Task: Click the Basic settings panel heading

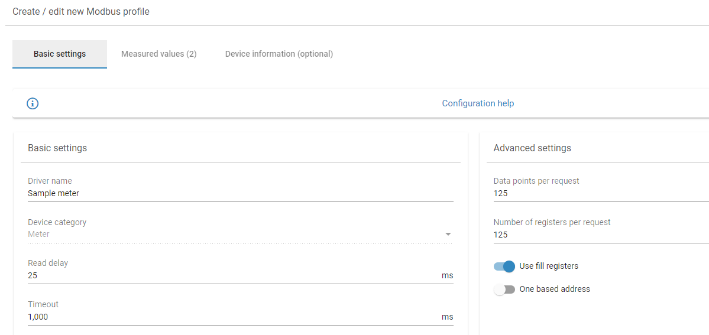Action: coord(57,148)
